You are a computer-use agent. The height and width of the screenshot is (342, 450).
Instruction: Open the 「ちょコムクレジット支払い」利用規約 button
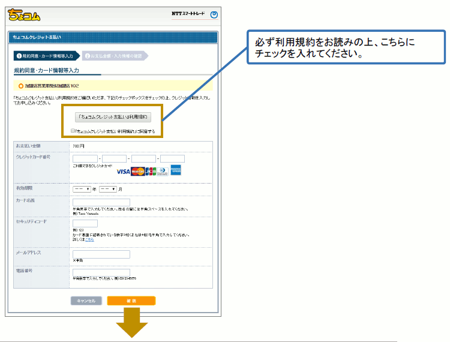point(113,116)
